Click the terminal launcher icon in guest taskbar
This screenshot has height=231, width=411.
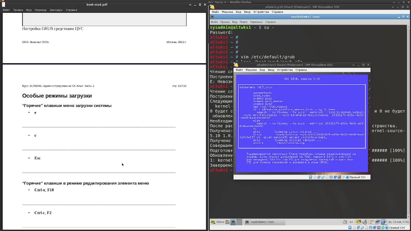233,222
